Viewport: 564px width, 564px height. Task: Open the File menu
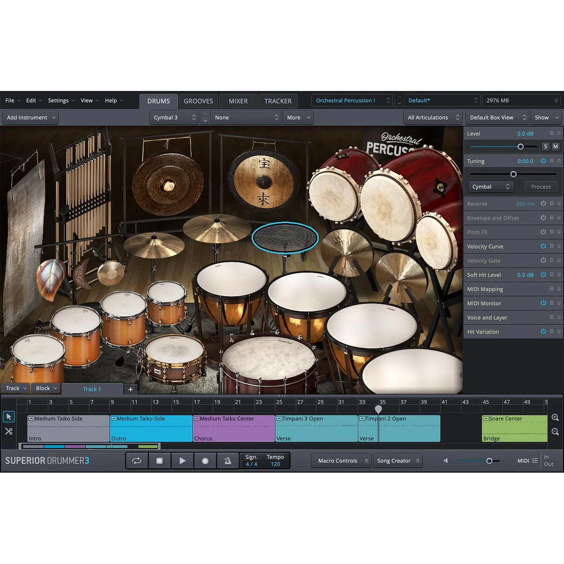12,100
